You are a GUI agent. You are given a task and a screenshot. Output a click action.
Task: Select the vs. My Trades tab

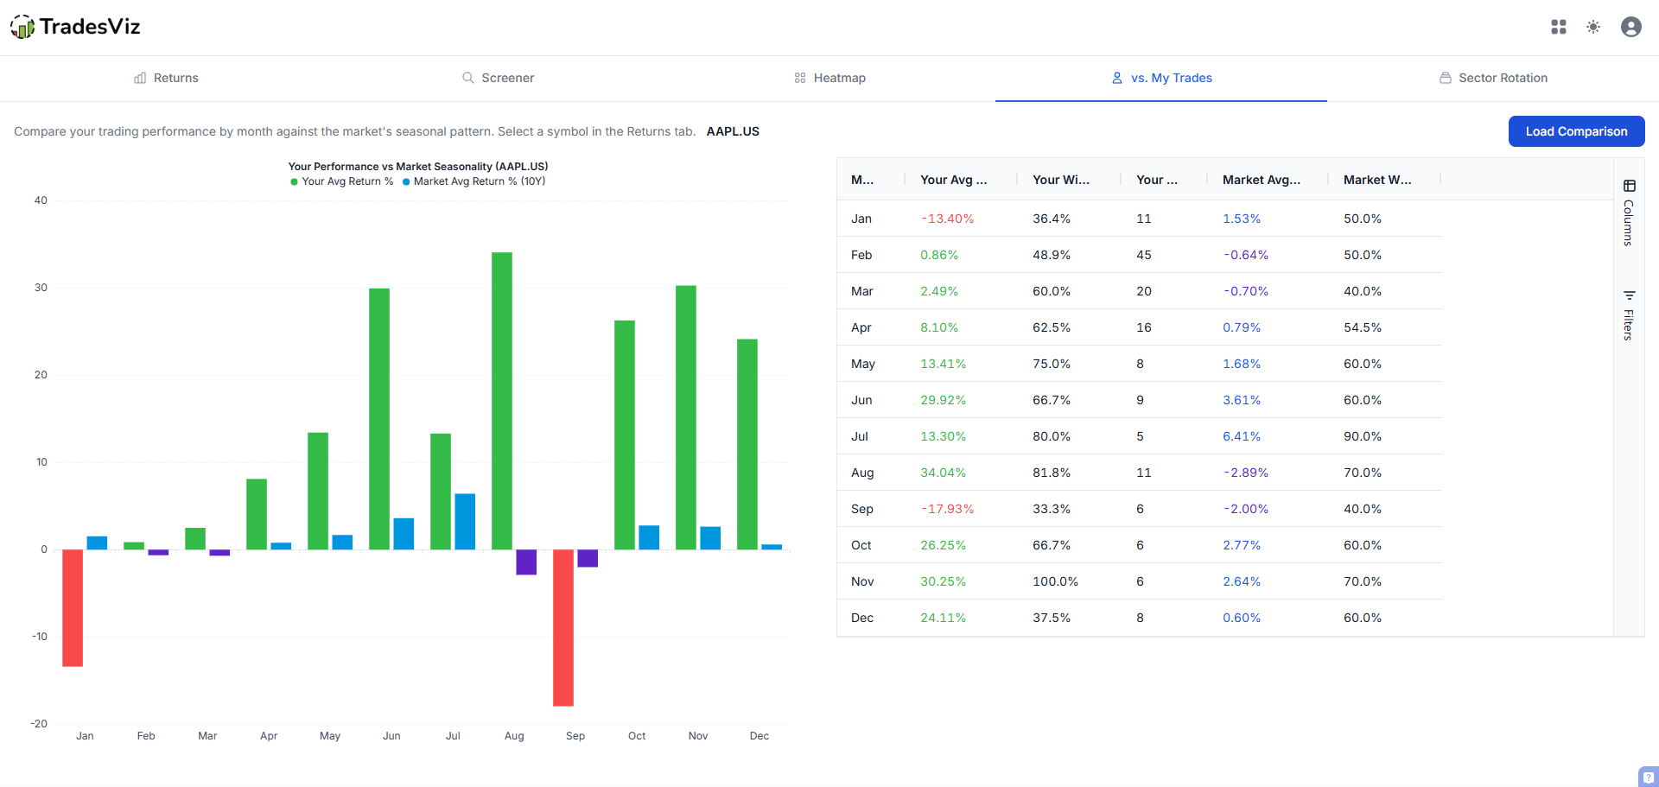pyautogui.click(x=1161, y=78)
